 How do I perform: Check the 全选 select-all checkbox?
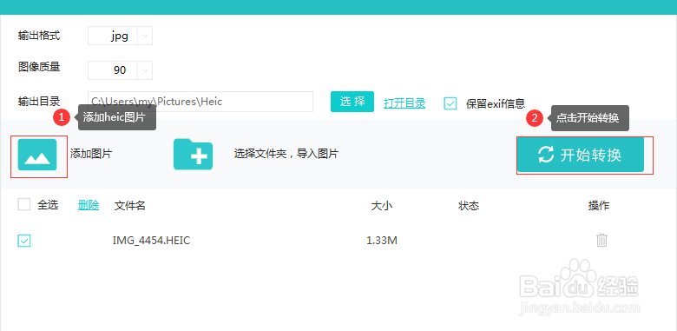pyautogui.click(x=24, y=204)
